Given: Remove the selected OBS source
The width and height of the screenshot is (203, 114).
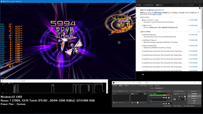Looking at the screenshot, I should tap(135, 103).
